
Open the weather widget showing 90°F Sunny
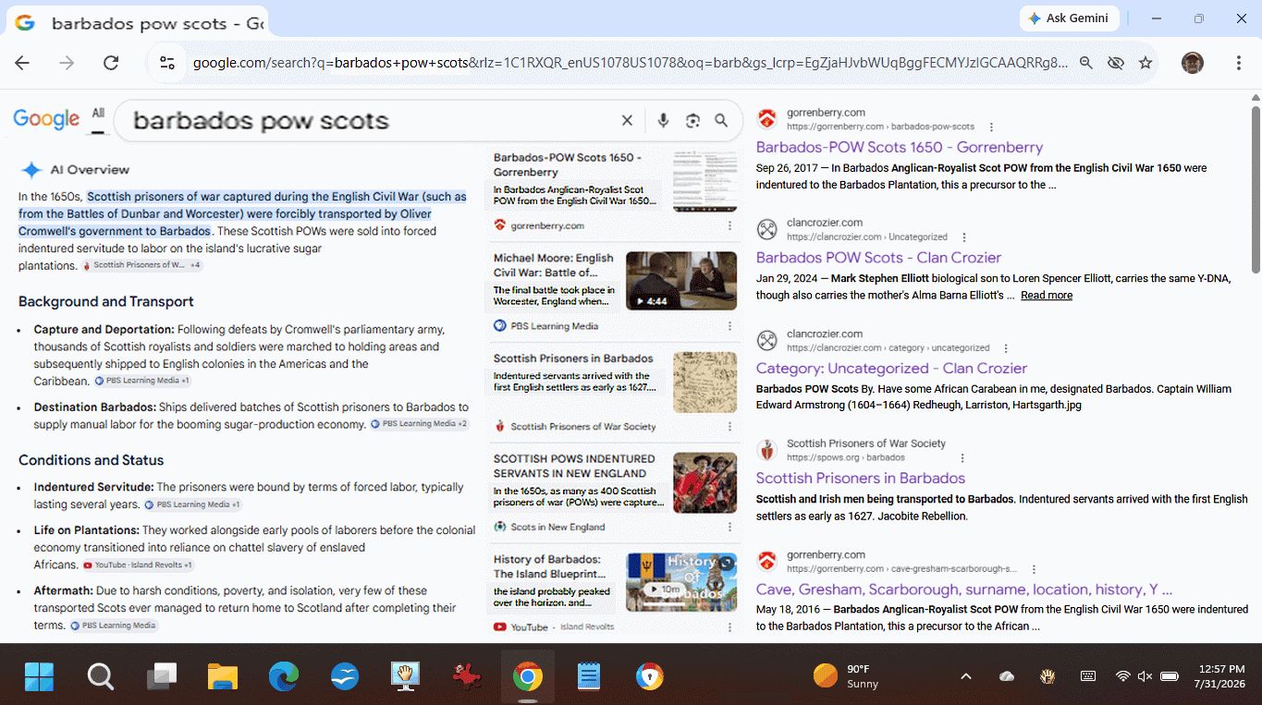tap(847, 676)
